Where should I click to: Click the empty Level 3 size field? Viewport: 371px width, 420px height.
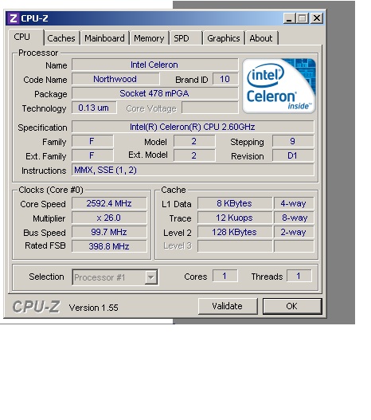point(235,246)
